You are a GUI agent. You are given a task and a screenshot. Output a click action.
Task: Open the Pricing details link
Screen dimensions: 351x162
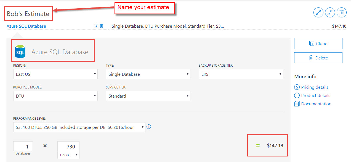coord(315,87)
